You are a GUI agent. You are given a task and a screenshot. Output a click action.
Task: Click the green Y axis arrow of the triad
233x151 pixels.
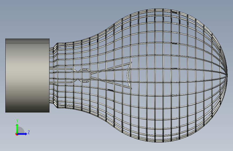click(17, 128)
